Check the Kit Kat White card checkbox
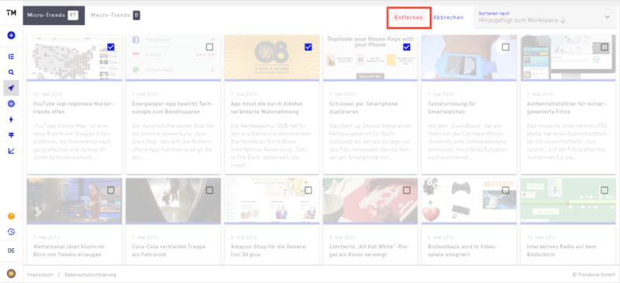The width and height of the screenshot is (620, 283). coord(406,191)
